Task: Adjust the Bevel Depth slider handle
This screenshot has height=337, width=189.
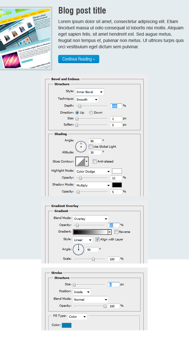Action: [80, 106]
